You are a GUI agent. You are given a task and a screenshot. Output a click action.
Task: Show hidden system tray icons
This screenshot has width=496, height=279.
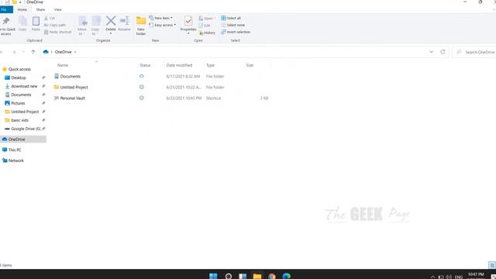pos(432,277)
